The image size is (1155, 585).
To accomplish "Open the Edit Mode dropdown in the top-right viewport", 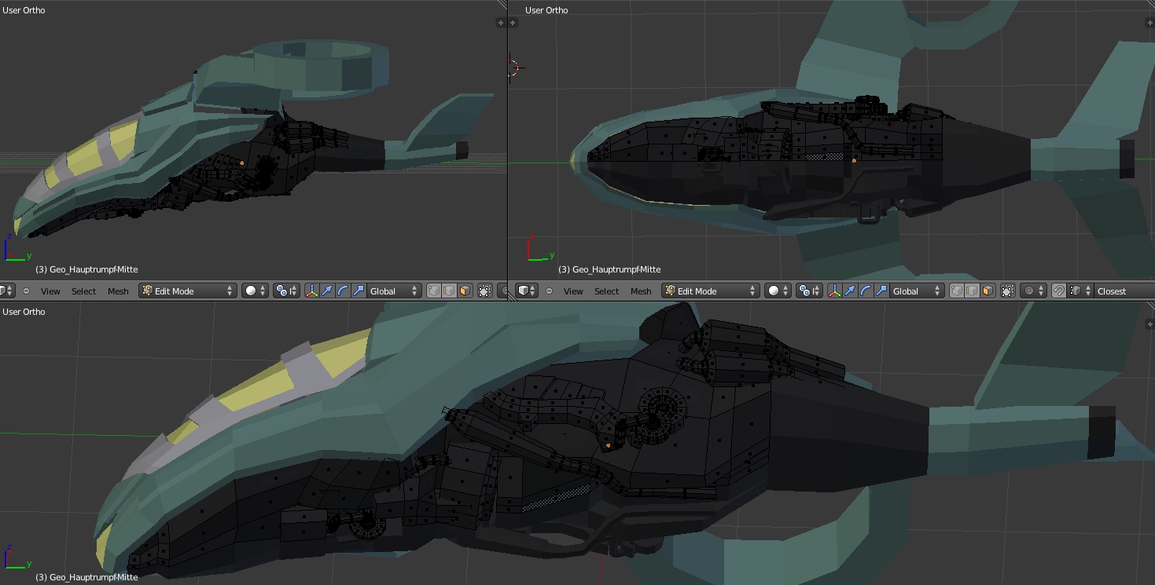I will (711, 291).
